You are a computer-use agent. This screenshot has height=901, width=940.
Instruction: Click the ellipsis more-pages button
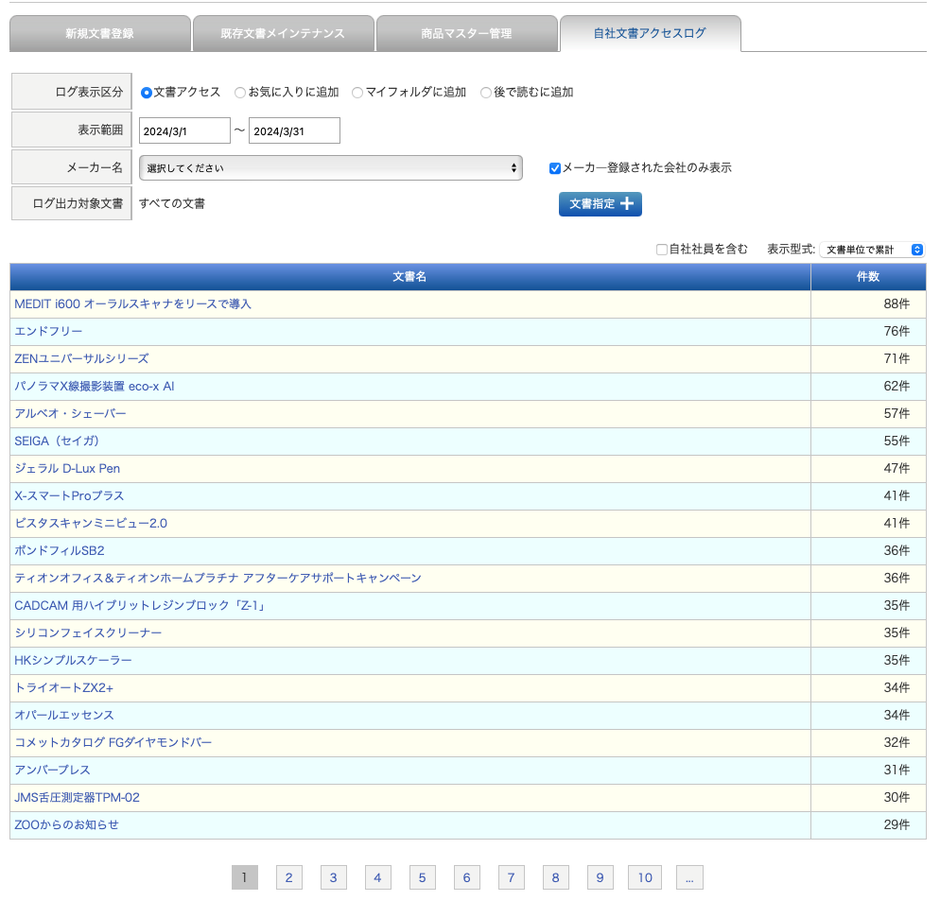tap(689, 877)
